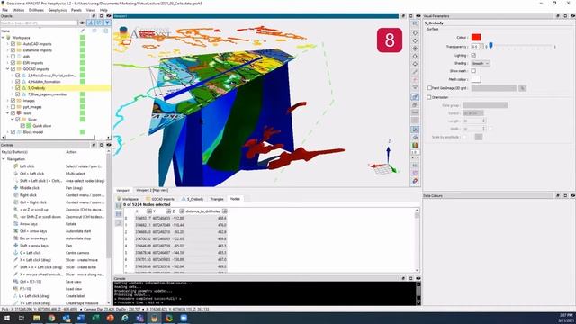Toggle Datamine imports checkbox
The image size is (576, 324).
[x=13, y=50]
